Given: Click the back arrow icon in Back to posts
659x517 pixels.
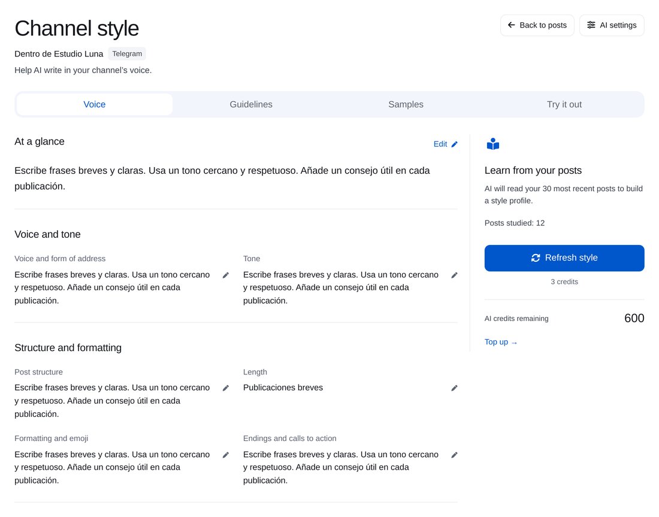Looking at the screenshot, I should 511,25.
